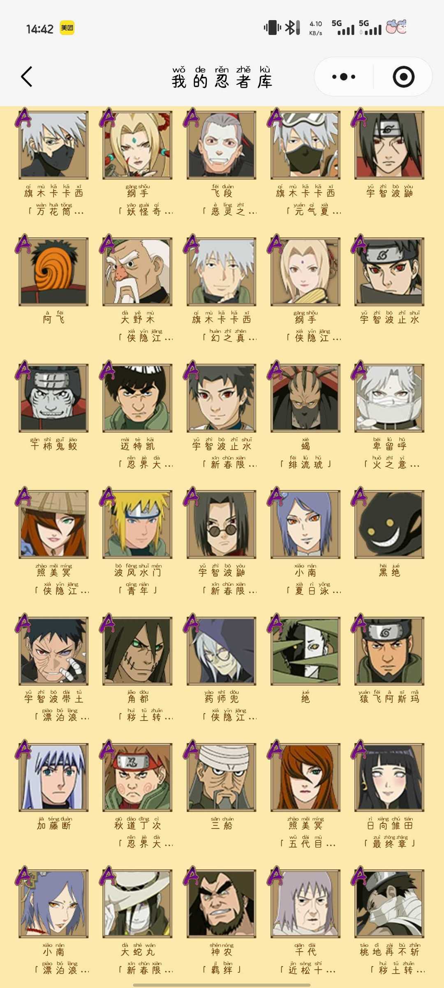The image size is (444, 988).
Task: Open the 干柿鬼鲛 ninja card
Action: 54,398
